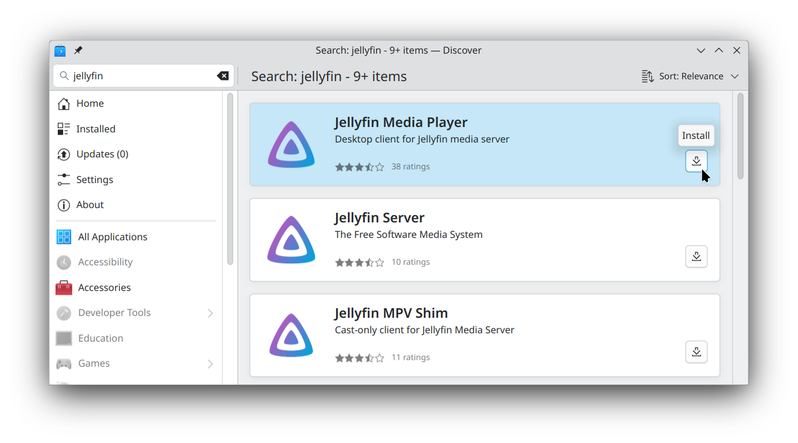Click the search magnifier icon
Image resolution: width=798 pixels, height=443 pixels.
(64, 76)
